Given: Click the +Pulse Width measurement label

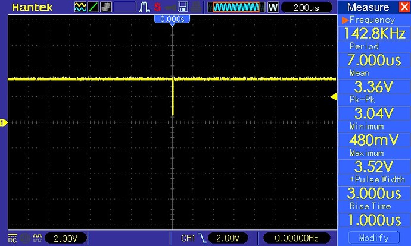Looking at the screenshot, I should (377, 179).
